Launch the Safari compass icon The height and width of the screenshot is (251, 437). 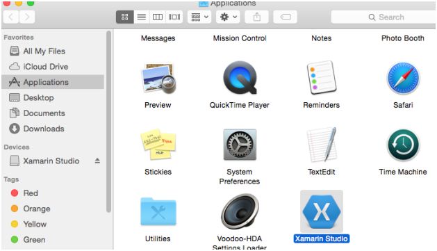click(403, 78)
